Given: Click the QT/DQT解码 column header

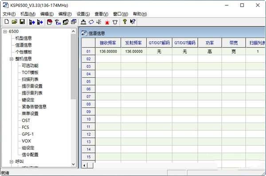Looking at the screenshot, I should (159, 43).
